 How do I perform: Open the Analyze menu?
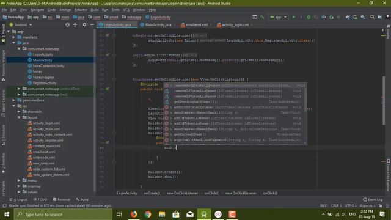pos(65,10)
